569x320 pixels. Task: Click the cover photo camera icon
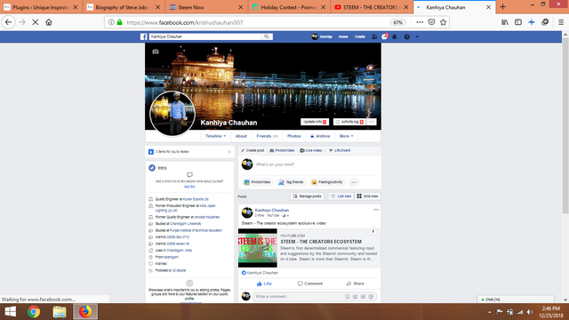[156, 52]
